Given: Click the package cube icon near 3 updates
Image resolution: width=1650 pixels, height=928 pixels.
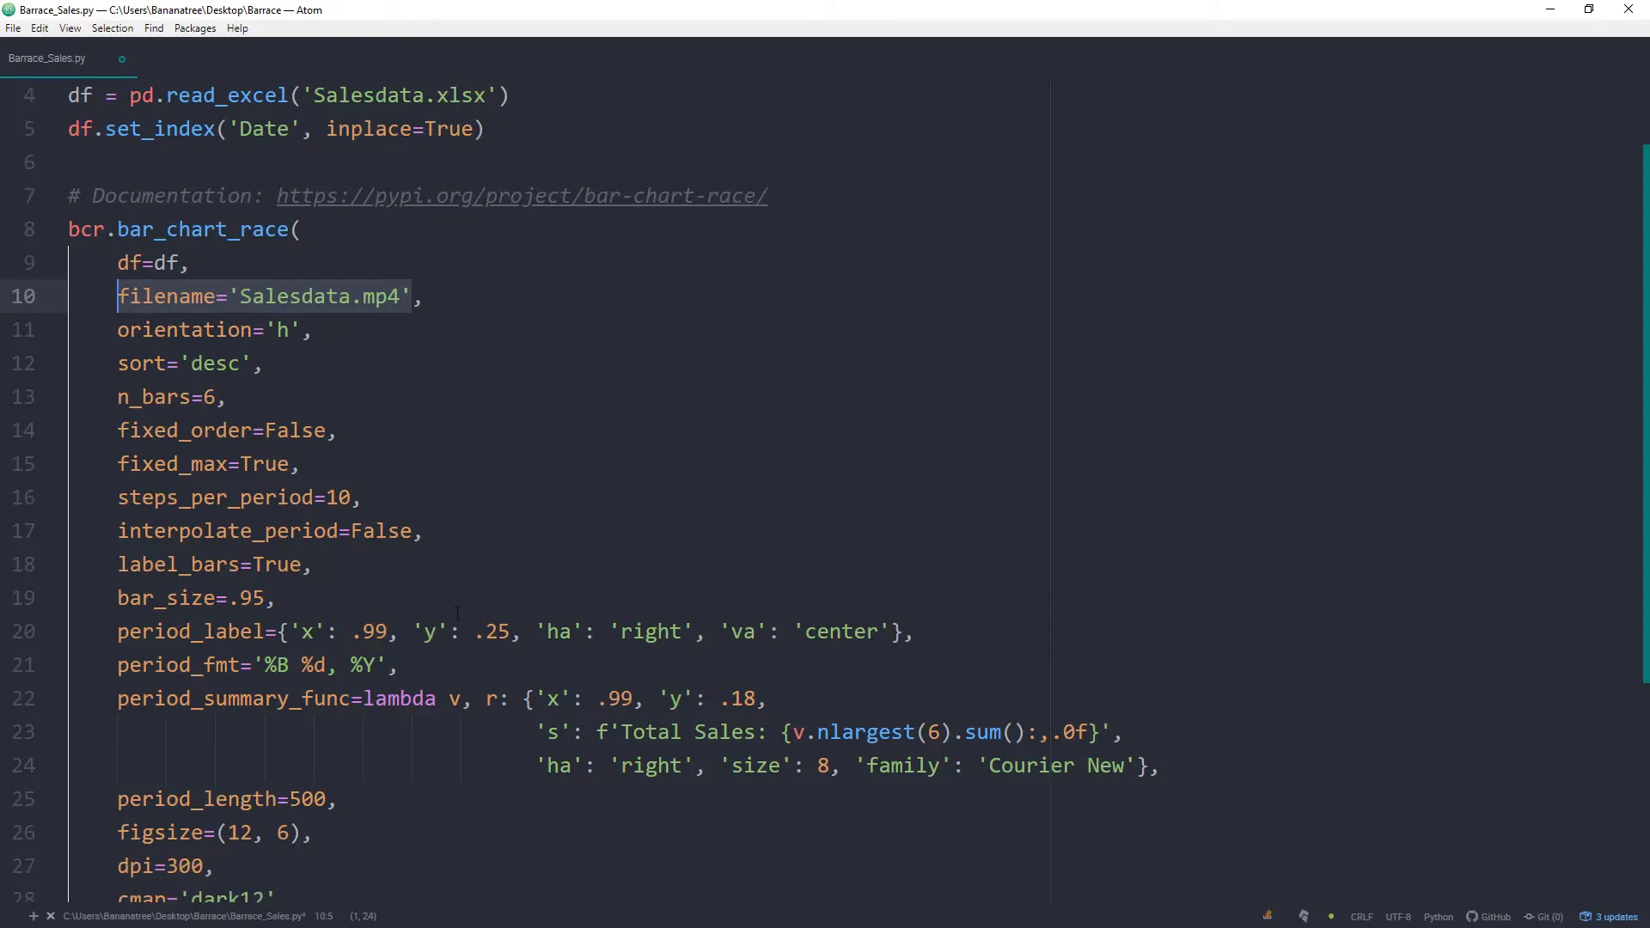Looking at the screenshot, I should point(1586,916).
